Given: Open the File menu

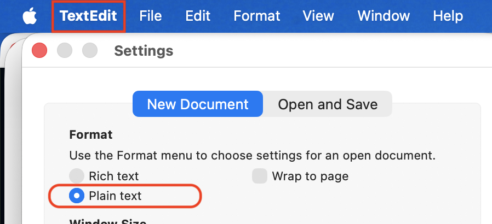Looking at the screenshot, I should coord(151,16).
